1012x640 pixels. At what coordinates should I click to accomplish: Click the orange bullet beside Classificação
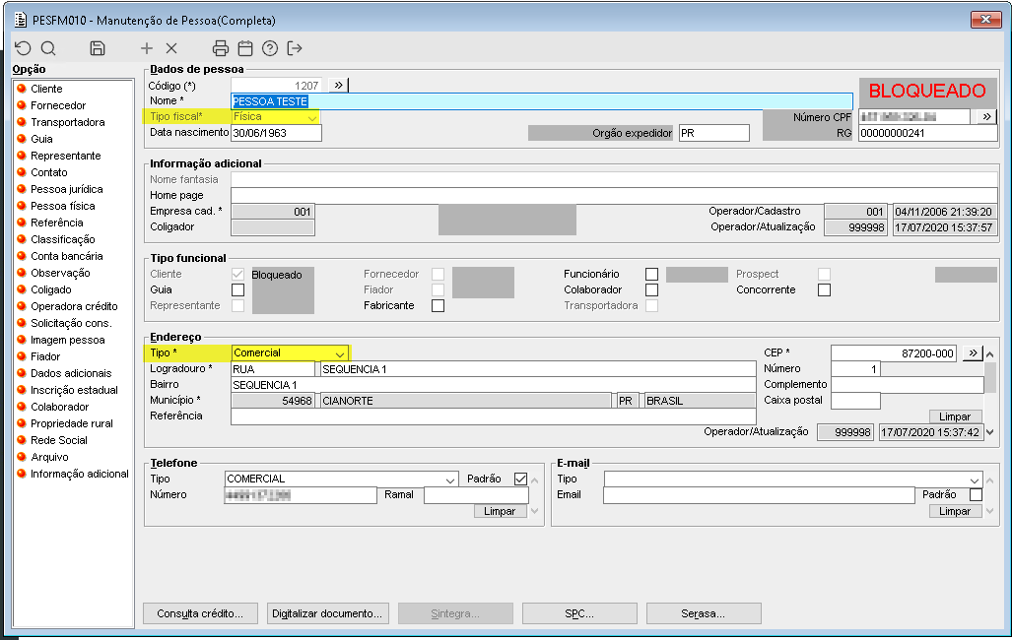coord(22,239)
